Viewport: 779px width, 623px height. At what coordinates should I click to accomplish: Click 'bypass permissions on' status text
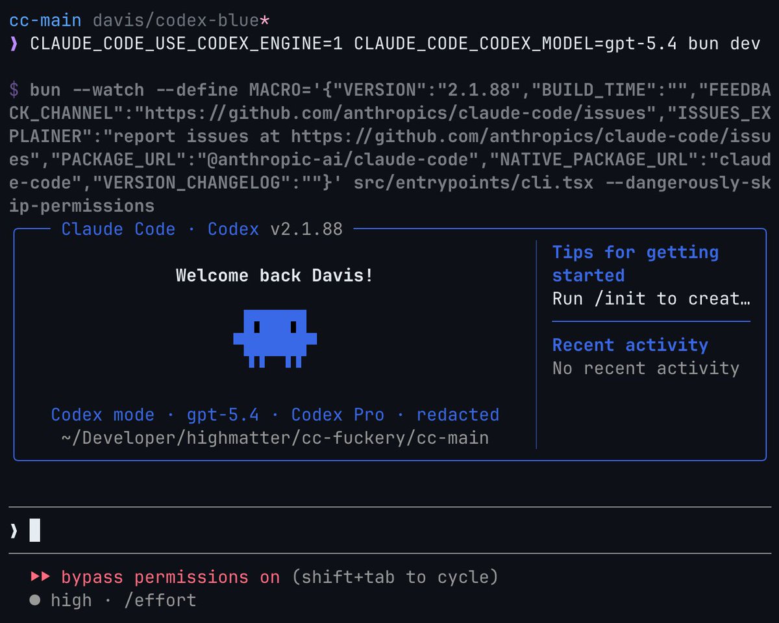click(x=171, y=577)
